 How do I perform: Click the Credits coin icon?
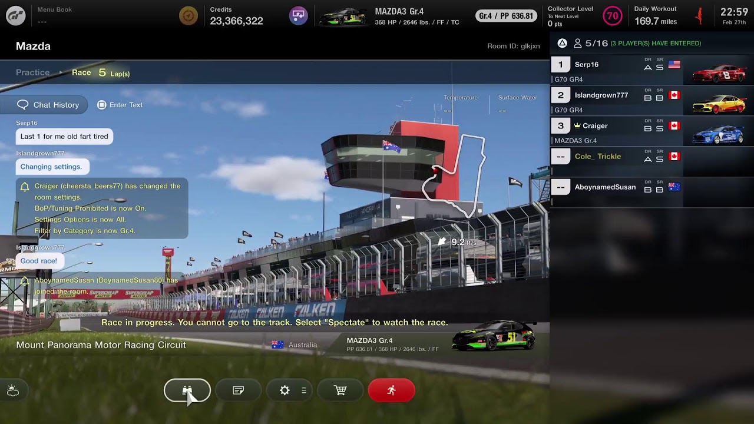[x=188, y=16]
